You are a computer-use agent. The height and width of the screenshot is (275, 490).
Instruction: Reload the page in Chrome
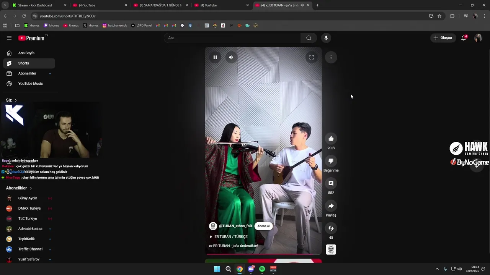[24, 16]
